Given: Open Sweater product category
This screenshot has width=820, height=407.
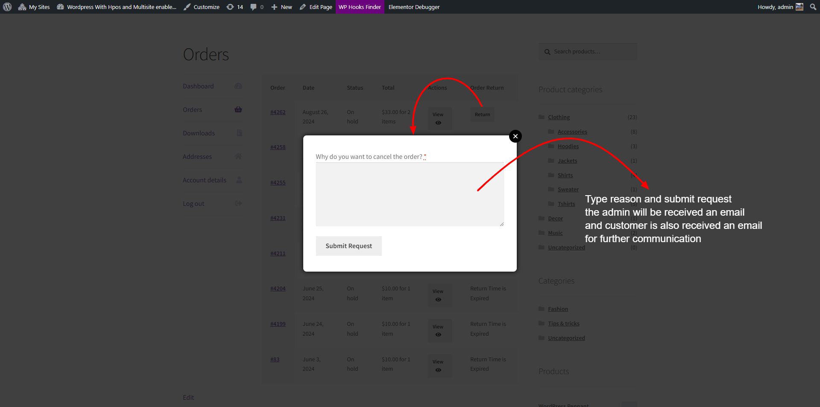Looking at the screenshot, I should 568,190.
